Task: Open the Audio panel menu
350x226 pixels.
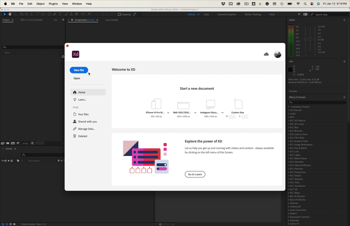Action: point(344,20)
